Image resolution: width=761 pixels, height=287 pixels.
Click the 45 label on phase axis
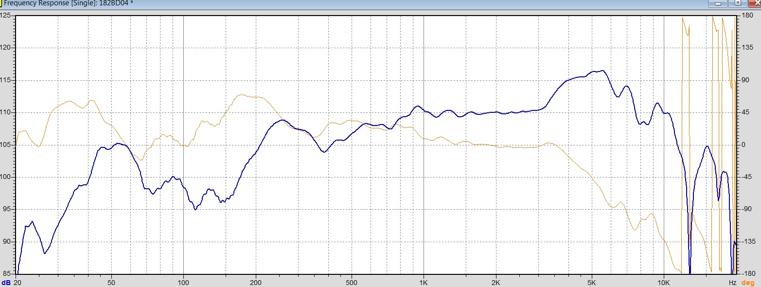point(745,112)
